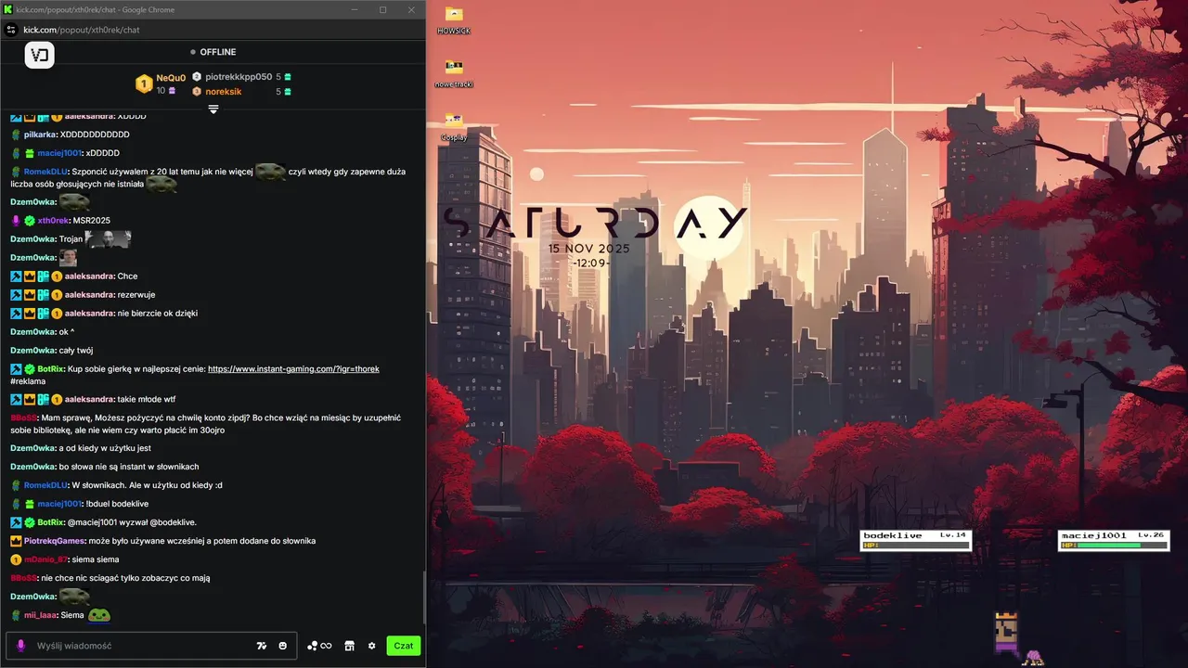Click the maciej1001 Lv.26 duel card

(1114, 540)
